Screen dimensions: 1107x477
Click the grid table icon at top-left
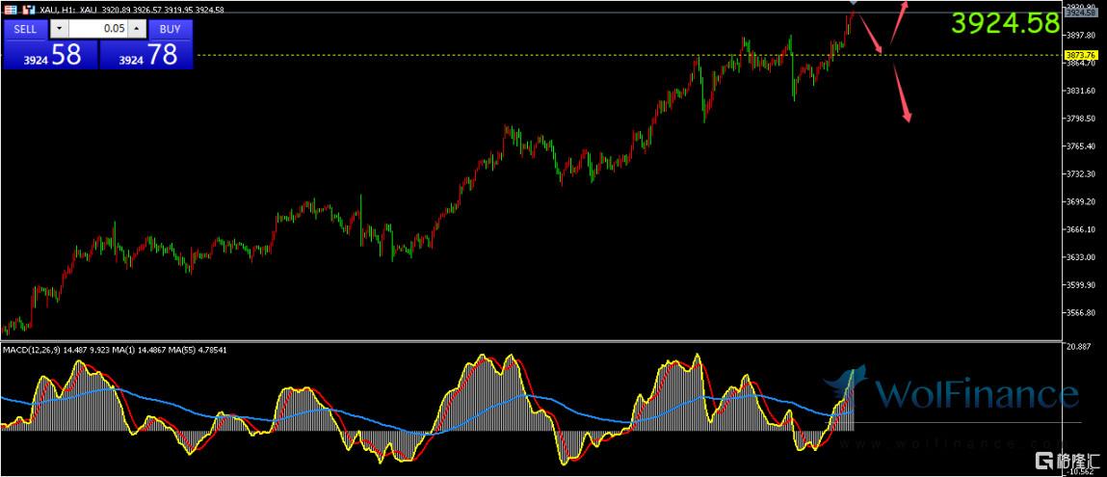pyautogui.click(x=10, y=10)
